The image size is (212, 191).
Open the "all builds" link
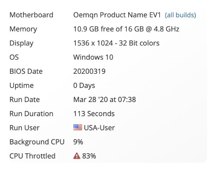coord(180,15)
